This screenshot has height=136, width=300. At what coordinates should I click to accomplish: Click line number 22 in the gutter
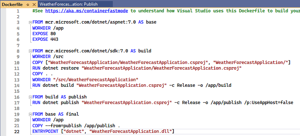coord(17,132)
